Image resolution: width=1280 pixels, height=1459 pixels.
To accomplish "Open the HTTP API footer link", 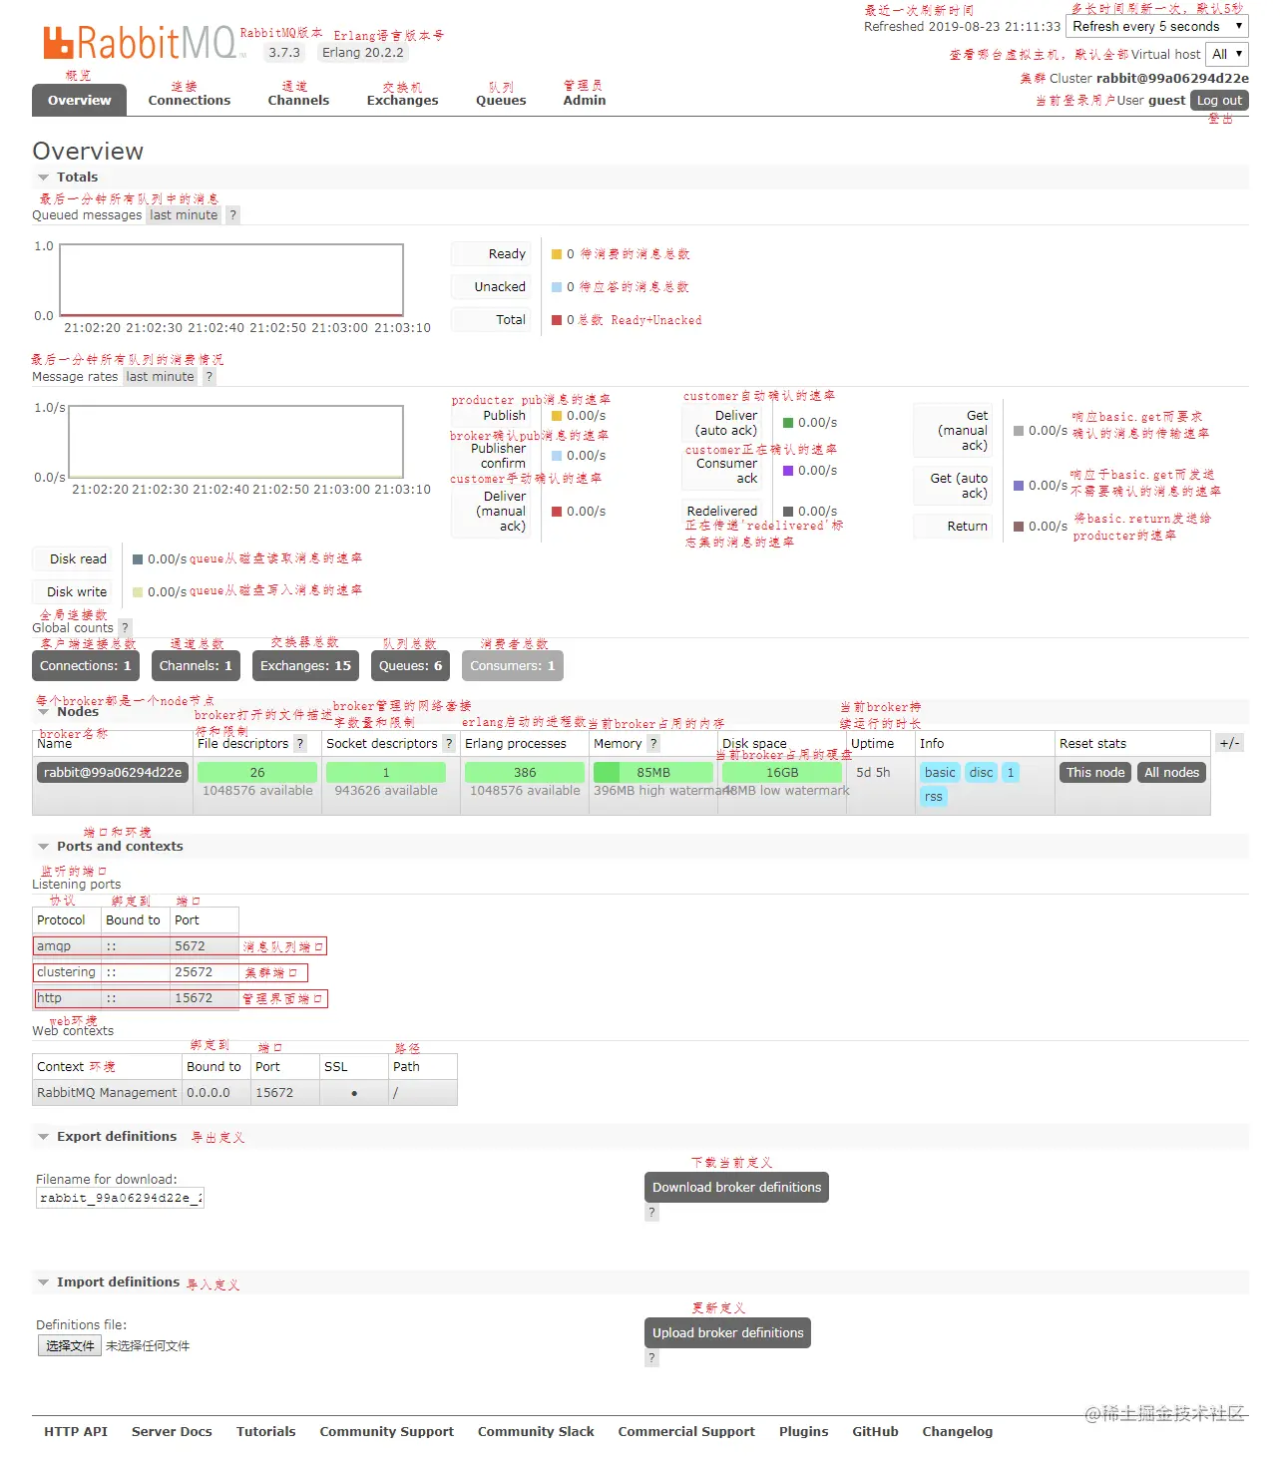I will pos(76,1432).
